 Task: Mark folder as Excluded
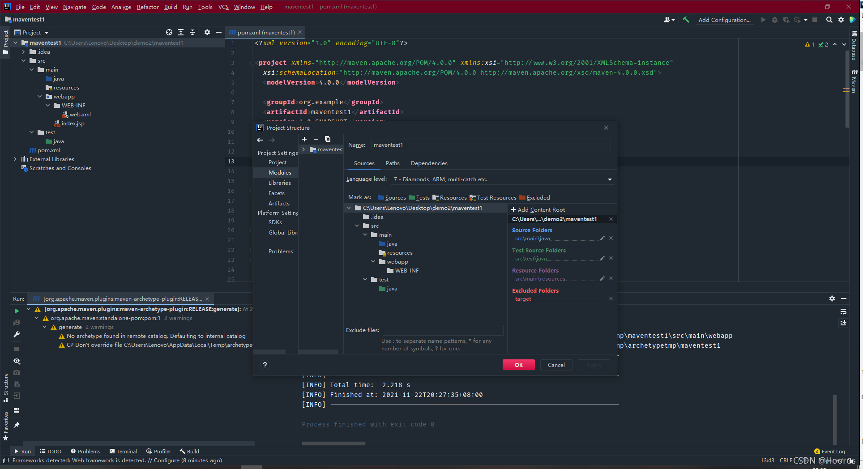(534, 197)
